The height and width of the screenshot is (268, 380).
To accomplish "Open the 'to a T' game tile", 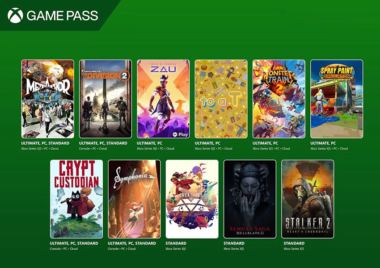I will click(221, 99).
